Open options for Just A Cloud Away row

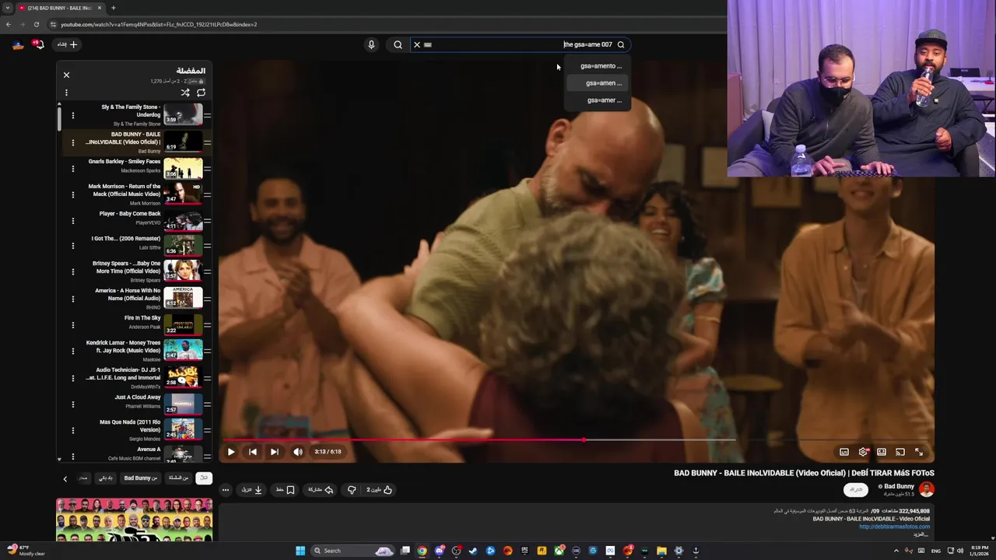tap(73, 404)
